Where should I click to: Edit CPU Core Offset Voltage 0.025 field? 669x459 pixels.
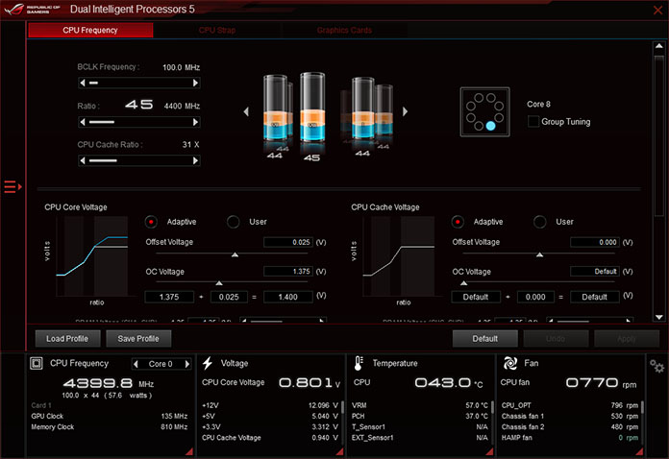click(288, 242)
